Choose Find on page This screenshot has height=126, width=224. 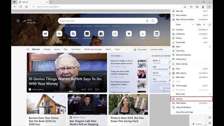click(191, 85)
